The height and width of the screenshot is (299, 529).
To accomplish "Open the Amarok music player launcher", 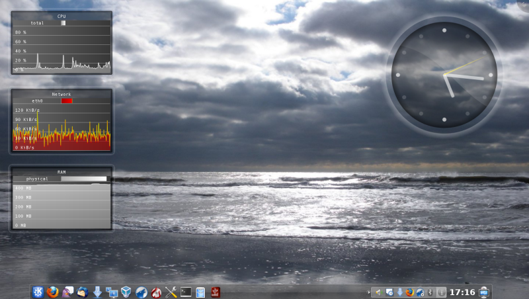I will (x=142, y=292).
